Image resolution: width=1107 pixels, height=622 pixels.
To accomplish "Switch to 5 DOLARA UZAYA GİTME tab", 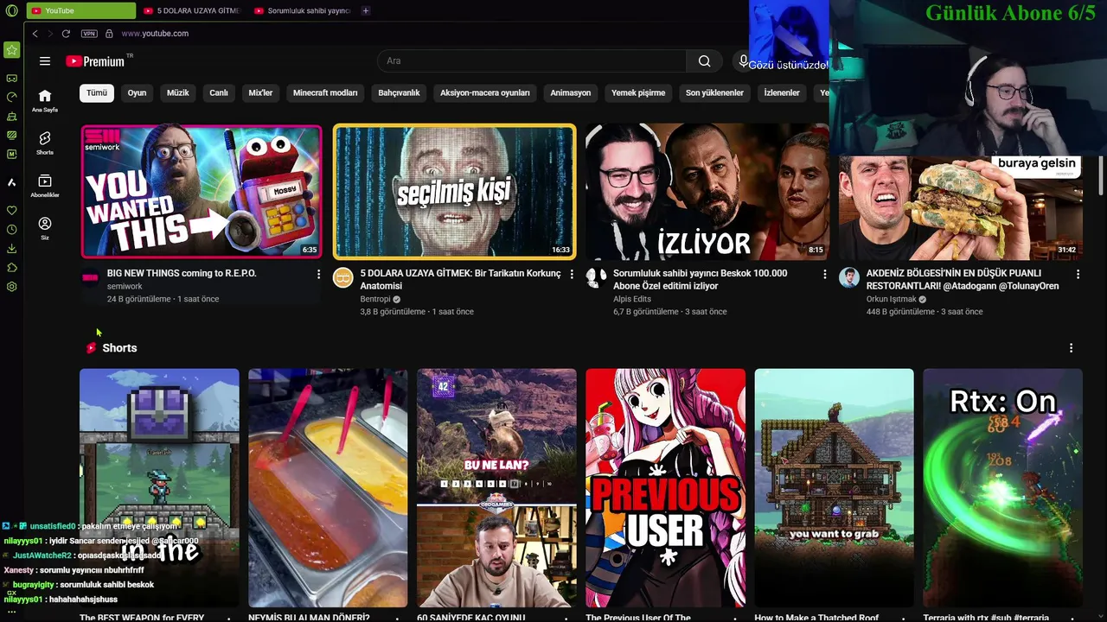I will 191,11.
